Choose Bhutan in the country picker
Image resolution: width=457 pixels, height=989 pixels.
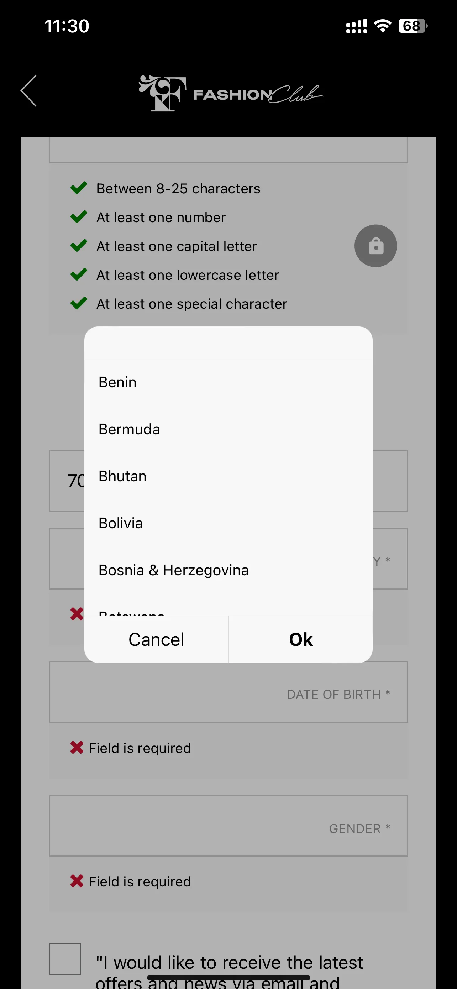coord(228,476)
